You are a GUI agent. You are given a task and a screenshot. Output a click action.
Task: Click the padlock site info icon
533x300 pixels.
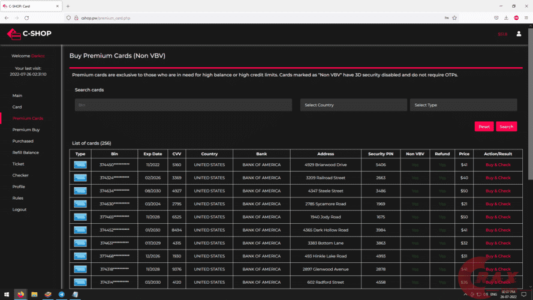[x=76, y=18]
